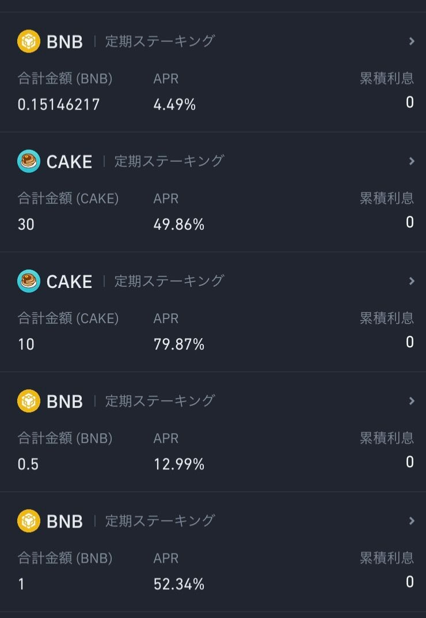Click the 52.34% APR value

pyautogui.click(x=179, y=584)
